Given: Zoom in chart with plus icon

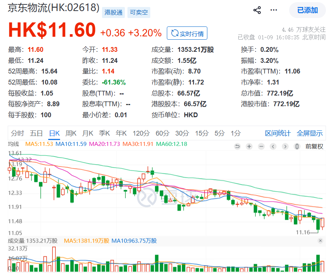Looking at the screenshot, I should (249, 146).
